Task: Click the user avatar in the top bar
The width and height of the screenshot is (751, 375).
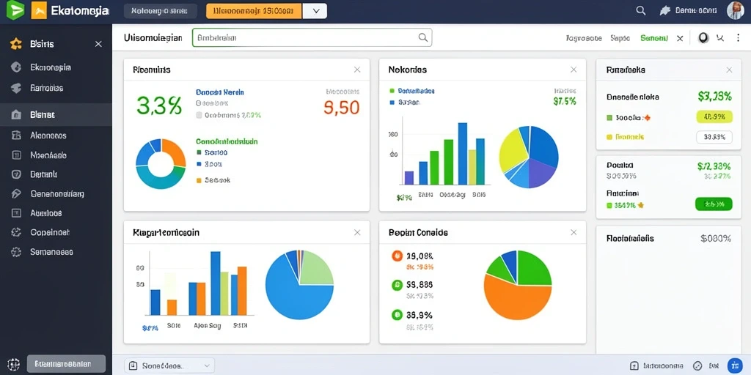Action: [735, 10]
